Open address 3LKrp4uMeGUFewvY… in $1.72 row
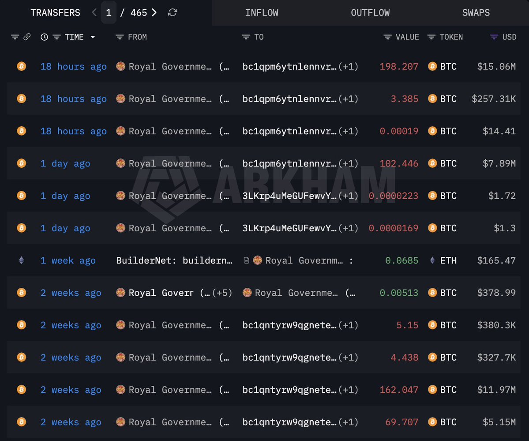 pos(289,196)
